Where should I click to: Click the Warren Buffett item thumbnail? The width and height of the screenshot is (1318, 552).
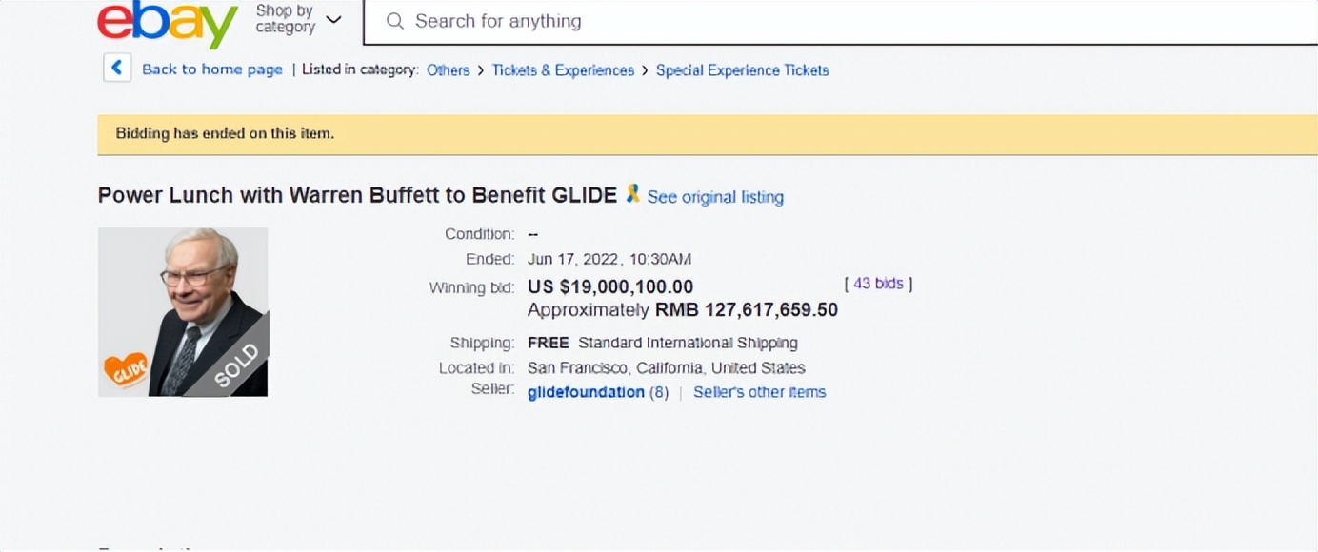(183, 312)
